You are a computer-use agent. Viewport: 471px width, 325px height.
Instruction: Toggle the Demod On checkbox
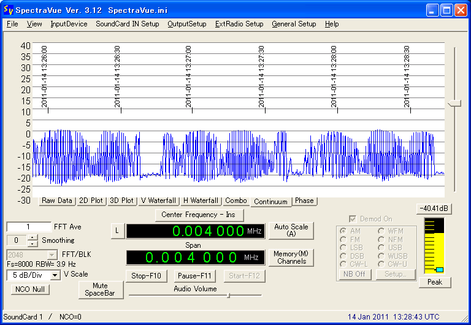(352, 219)
